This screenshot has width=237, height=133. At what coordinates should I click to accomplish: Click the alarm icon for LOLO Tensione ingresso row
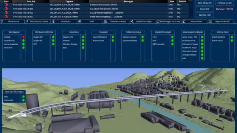[x=6, y=13]
